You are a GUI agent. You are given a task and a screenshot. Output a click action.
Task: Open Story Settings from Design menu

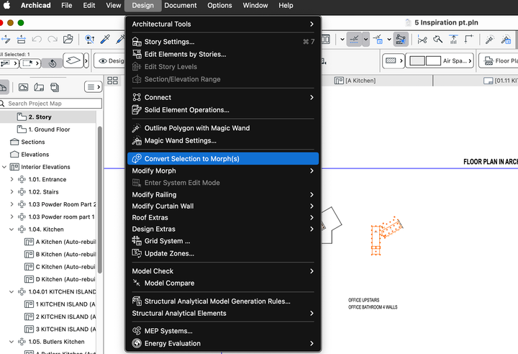tap(223, 42)
